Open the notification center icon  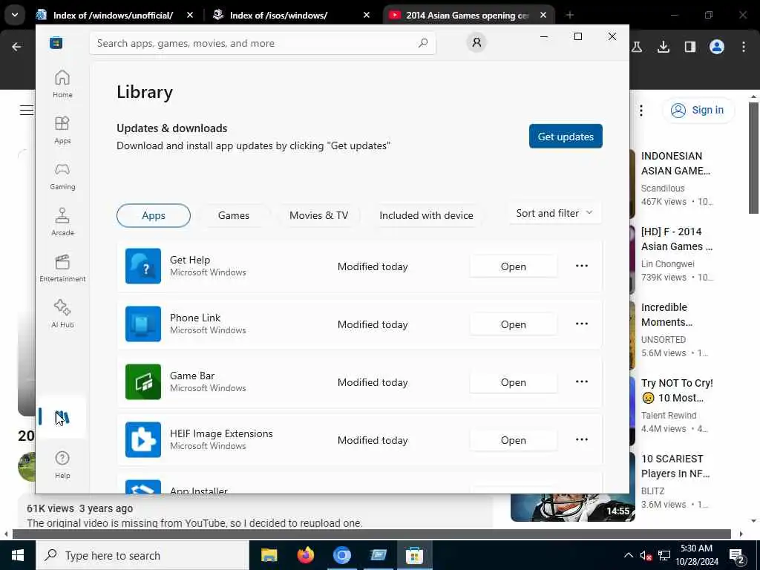(x=737, y=555)
